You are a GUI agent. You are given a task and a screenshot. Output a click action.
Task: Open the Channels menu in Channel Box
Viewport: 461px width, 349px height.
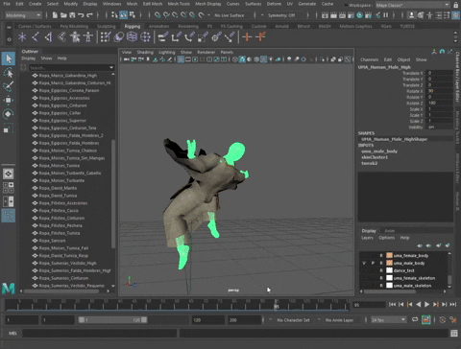click(369, 59)
